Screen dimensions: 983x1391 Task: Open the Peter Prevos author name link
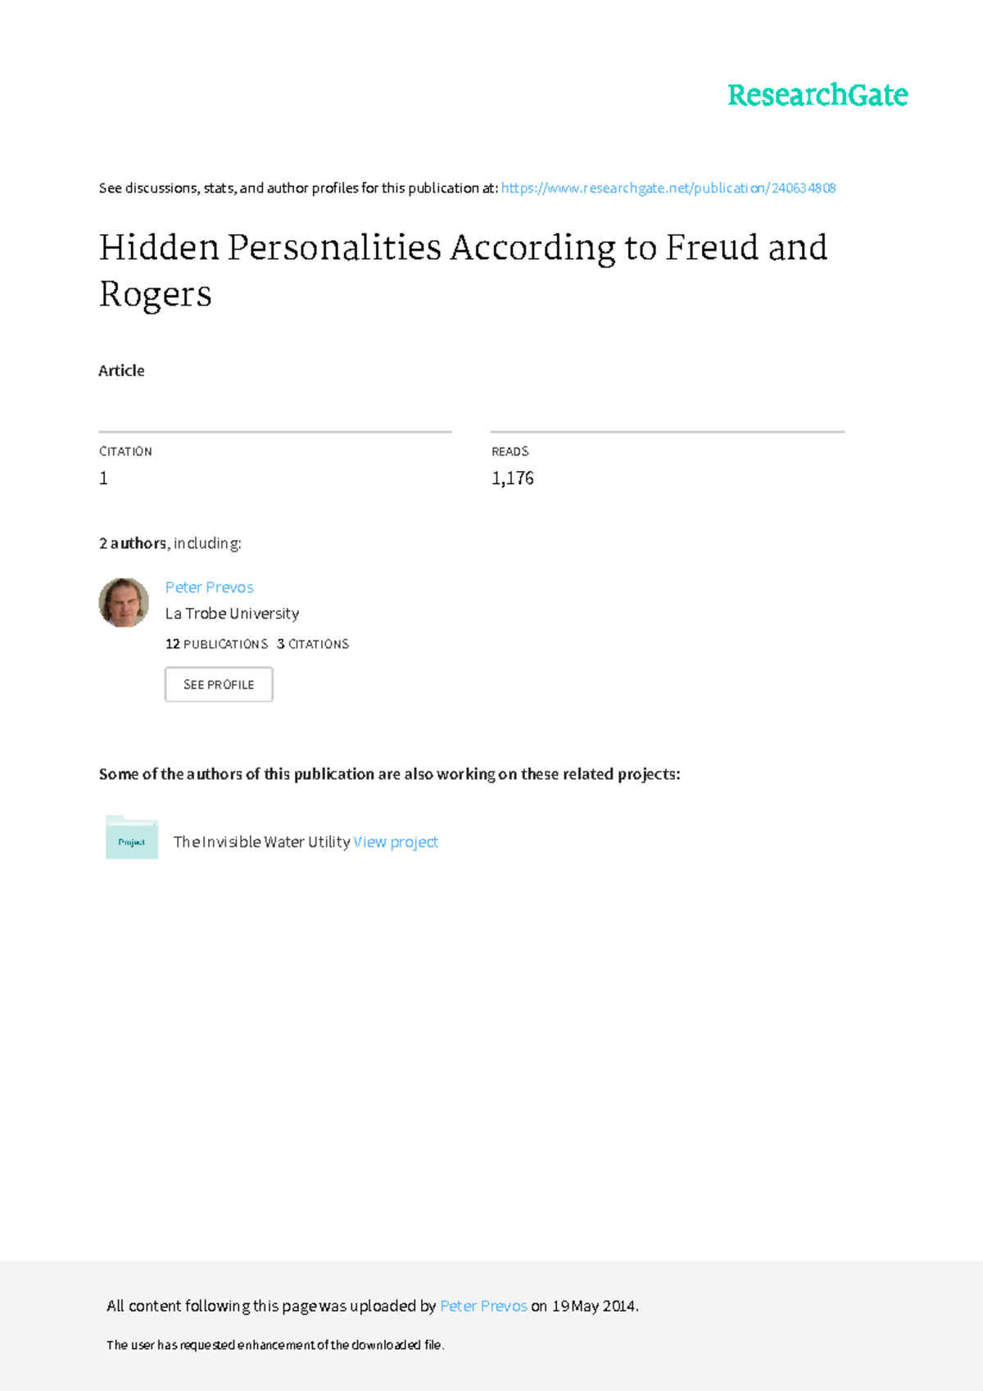[209, 587]
